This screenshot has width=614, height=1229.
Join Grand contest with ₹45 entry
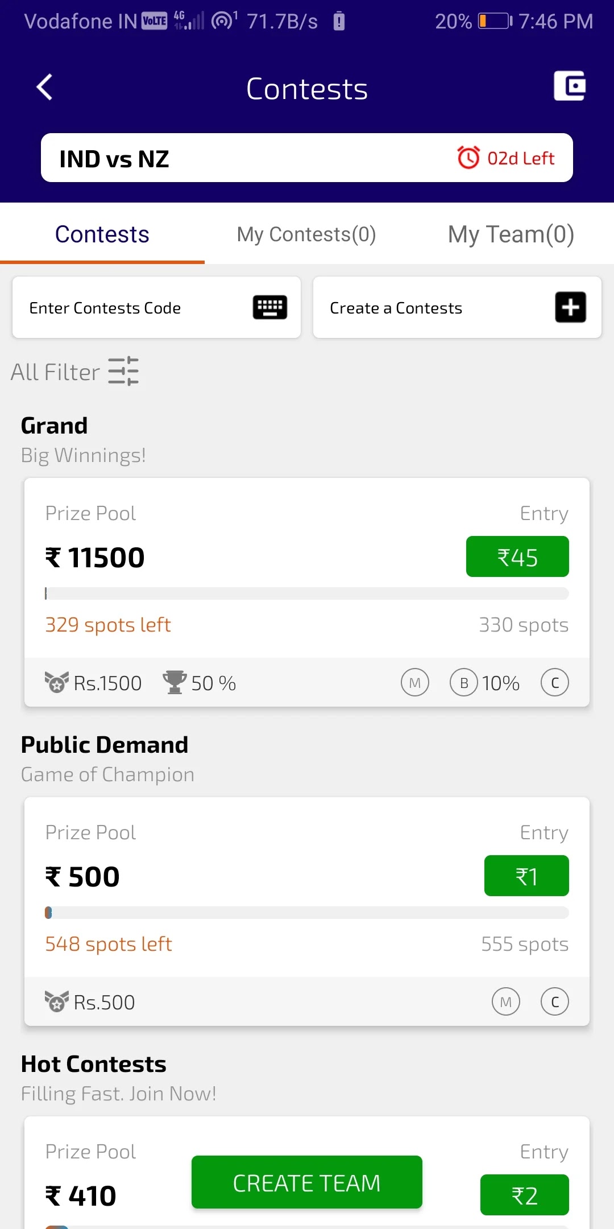[x=517, y=557]
